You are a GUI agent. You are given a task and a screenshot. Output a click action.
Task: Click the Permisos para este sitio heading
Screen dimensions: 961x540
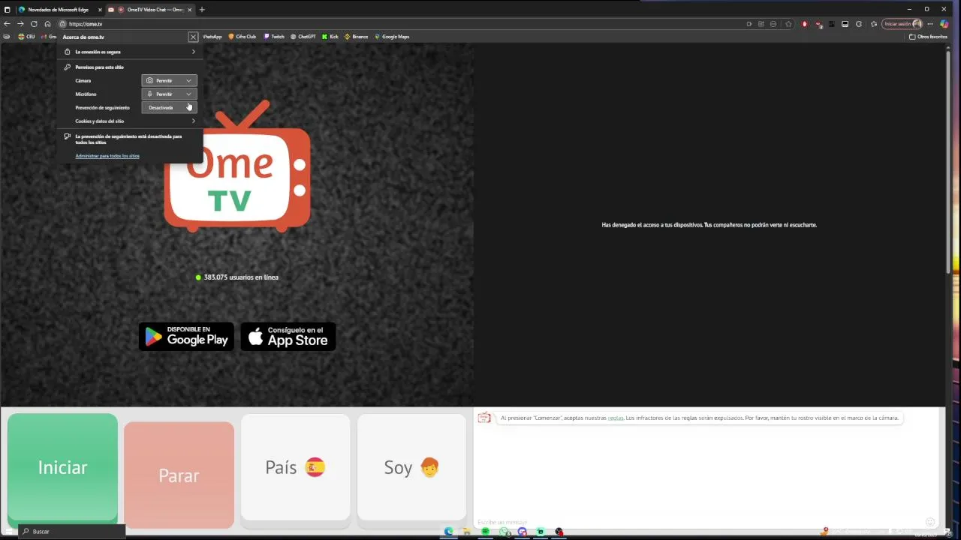coord(99,67)
